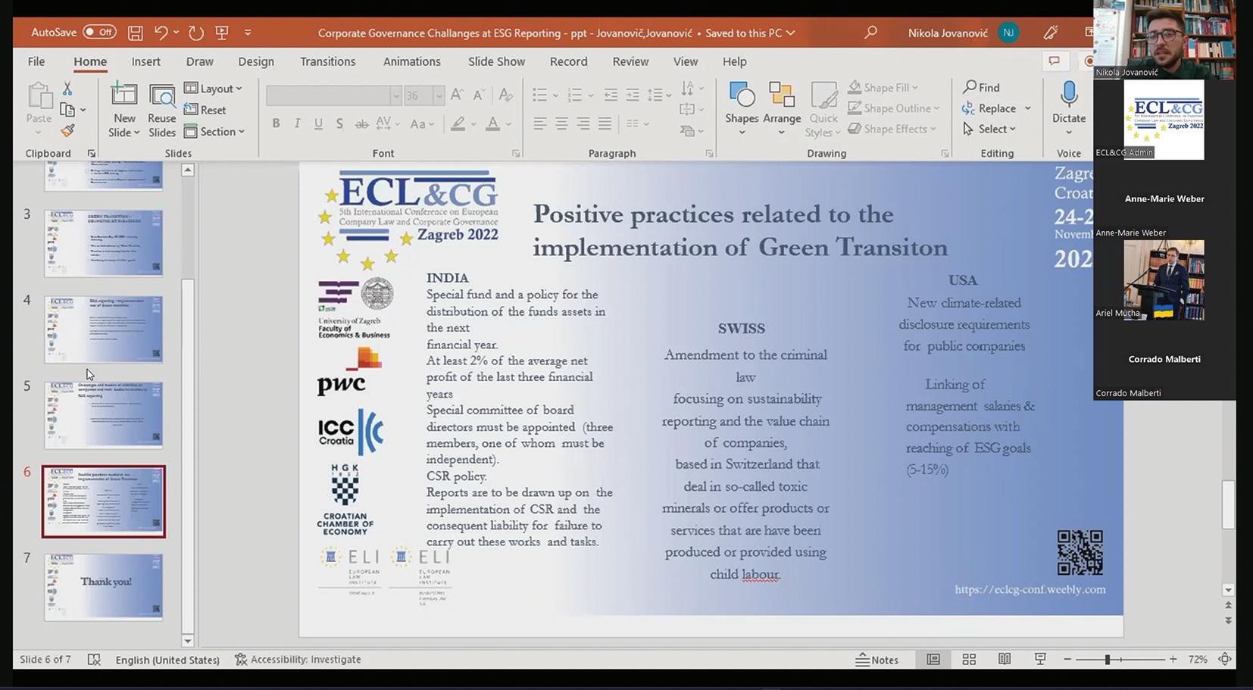Switch to Normal view icon
Viewport: 1253px width, 690px height.
pos(933,660)
